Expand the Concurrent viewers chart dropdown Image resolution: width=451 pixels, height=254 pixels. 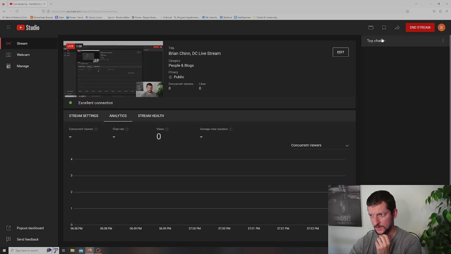(320, 145)
